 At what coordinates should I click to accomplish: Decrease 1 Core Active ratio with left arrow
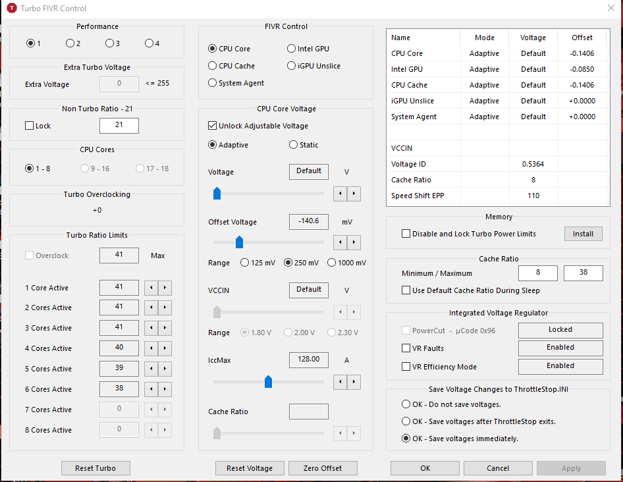pos(151,288)
